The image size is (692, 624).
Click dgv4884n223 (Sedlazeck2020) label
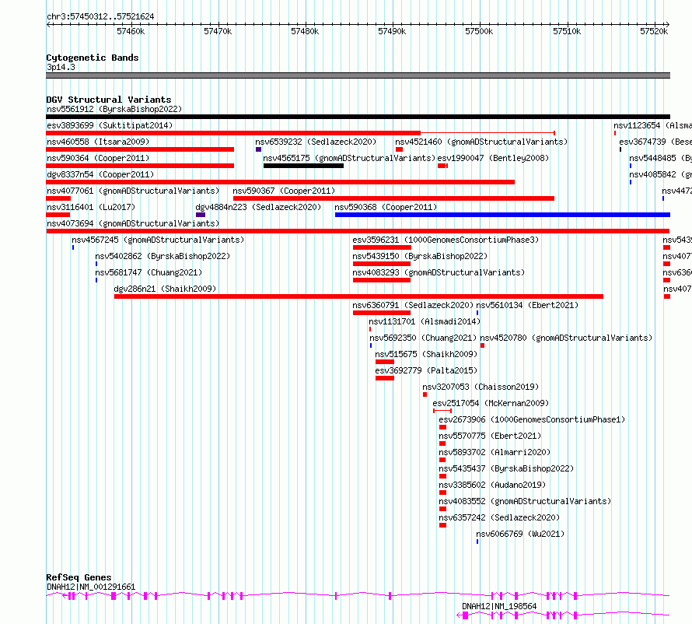tap(258, 207)
